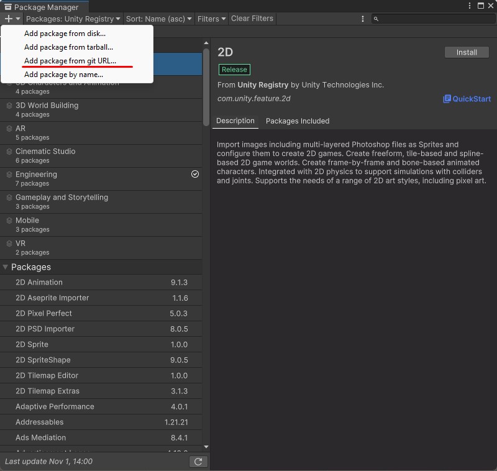Select the 2D Sprite package

pos(101,344)
